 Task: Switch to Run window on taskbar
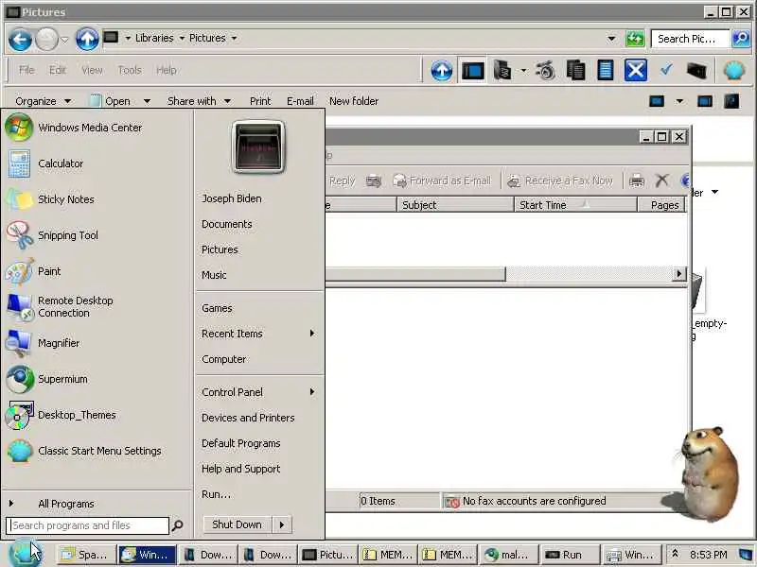[570, 555]
